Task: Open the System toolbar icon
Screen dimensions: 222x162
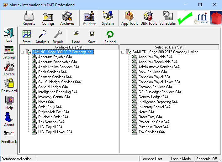Action: [x=108, y=18]
